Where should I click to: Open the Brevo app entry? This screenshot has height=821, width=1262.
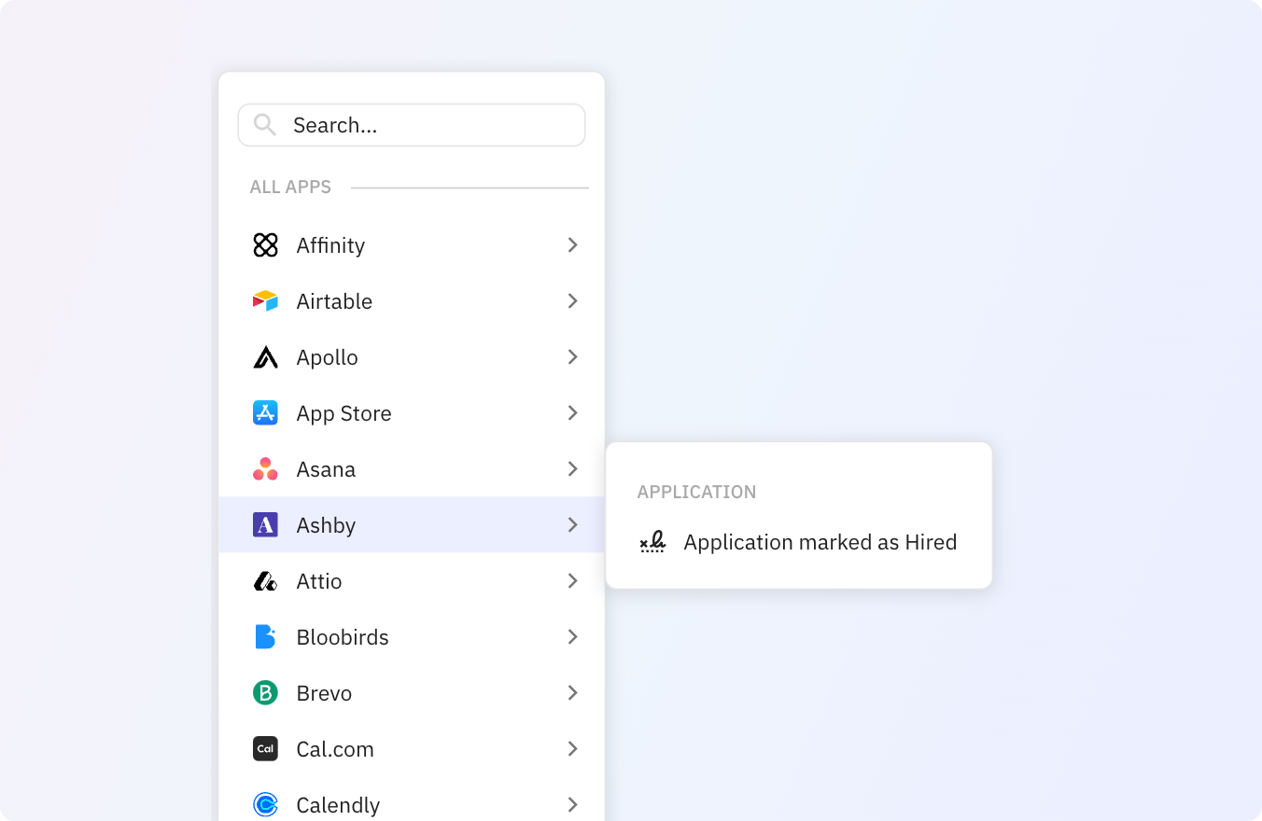click(x=412, y=693)
